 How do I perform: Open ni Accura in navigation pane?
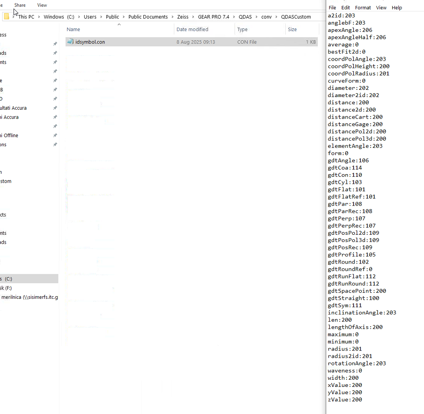tap(9, 117)
